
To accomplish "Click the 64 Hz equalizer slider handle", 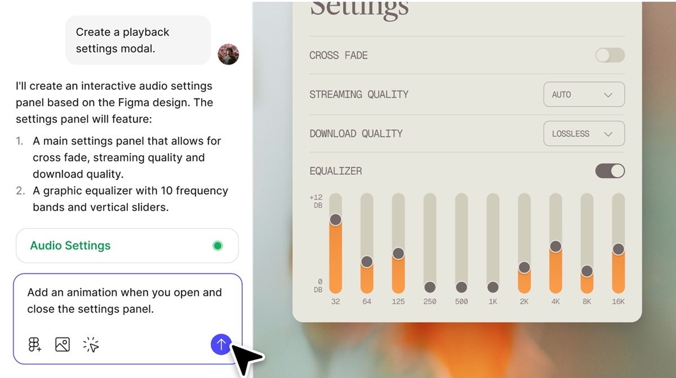I will 367,262.
